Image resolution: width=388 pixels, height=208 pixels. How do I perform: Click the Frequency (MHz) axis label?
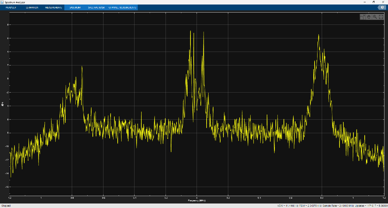197,200
